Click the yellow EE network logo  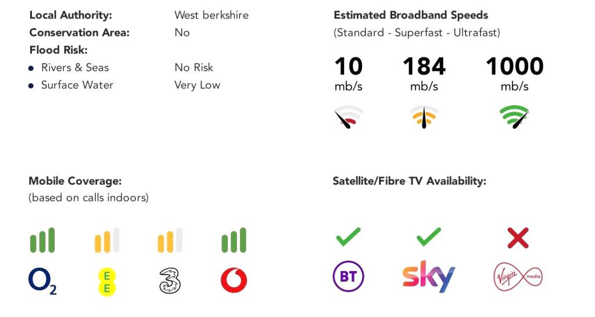coord(107,282)
